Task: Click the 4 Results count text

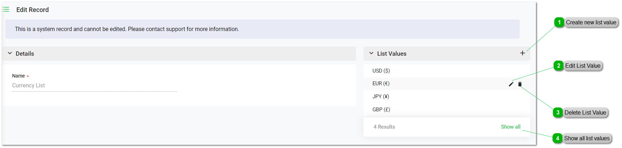Action: click(x=384, y=127)
